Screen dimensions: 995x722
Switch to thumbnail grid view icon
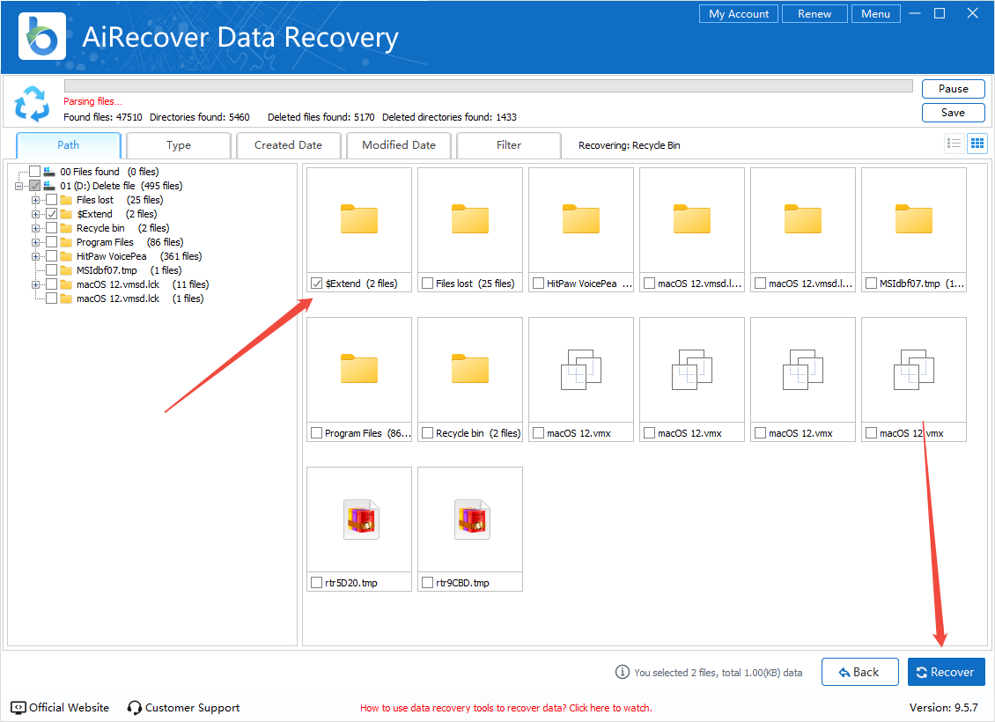[977, 144]
